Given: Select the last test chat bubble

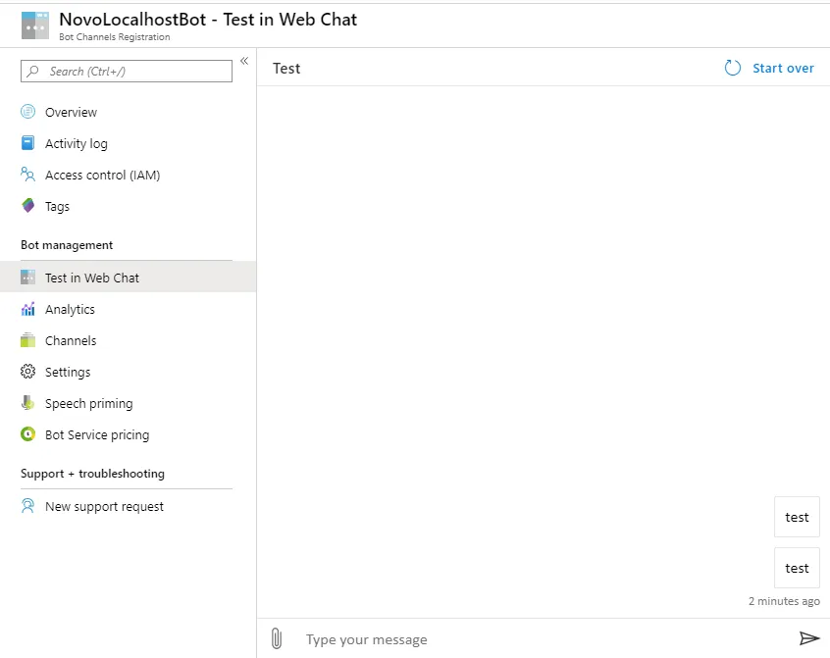Looking at the screenshot, I should 797,568.
